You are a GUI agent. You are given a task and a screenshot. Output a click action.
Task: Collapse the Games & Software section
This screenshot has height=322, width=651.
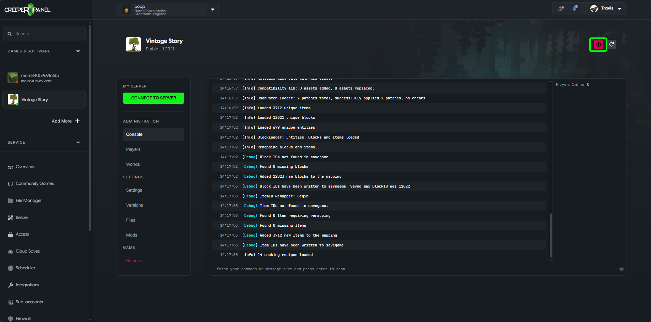tap(78, 51)
